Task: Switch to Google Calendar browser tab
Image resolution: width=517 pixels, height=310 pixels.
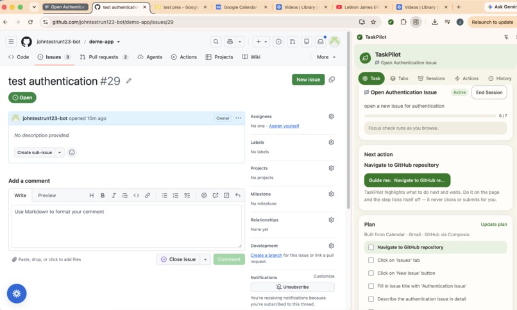Action: point(241,7)
